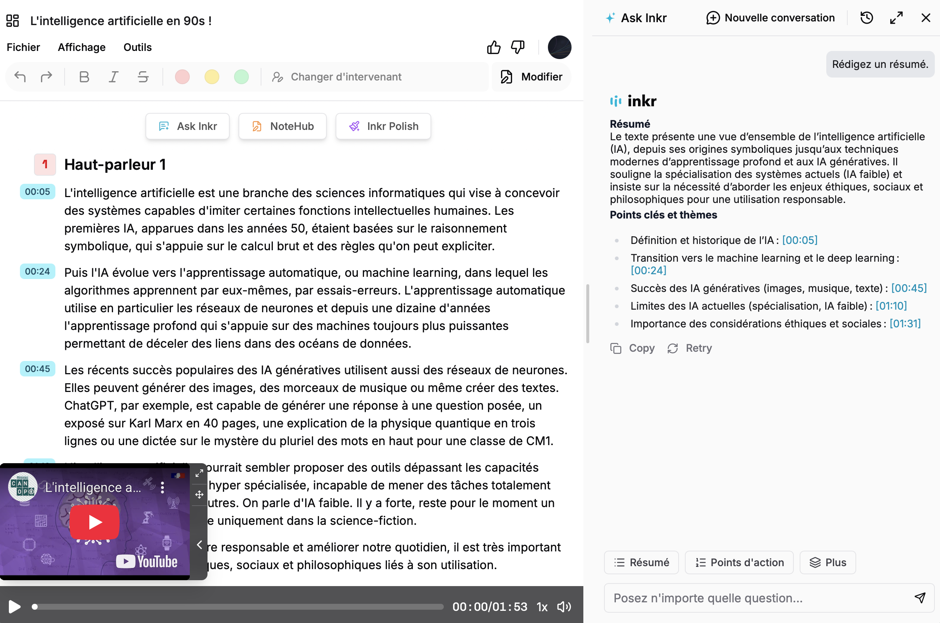
Task: Click the thumbs down feedback icon
Action: [x=518, y=47]
